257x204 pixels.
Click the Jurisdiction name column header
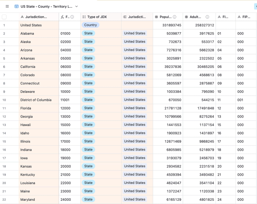39,17
